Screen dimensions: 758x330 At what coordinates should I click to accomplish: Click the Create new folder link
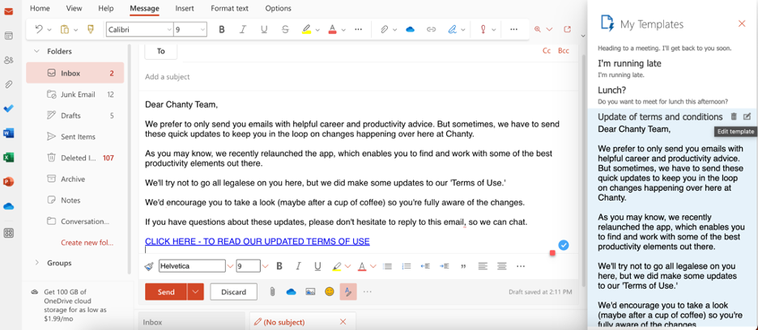click(85, 243)
